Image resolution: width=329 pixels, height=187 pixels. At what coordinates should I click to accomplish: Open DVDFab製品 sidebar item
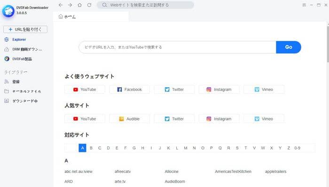tap(18, 59)
